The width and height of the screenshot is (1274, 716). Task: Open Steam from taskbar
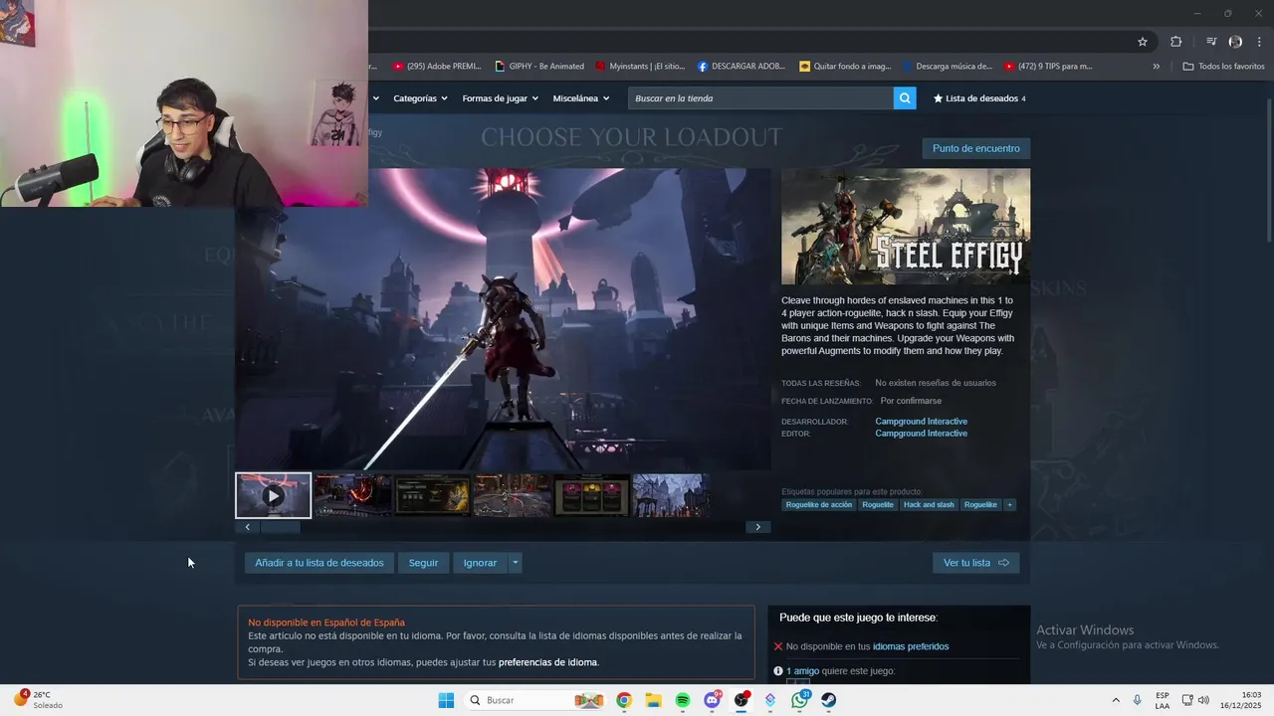(828, 700)
